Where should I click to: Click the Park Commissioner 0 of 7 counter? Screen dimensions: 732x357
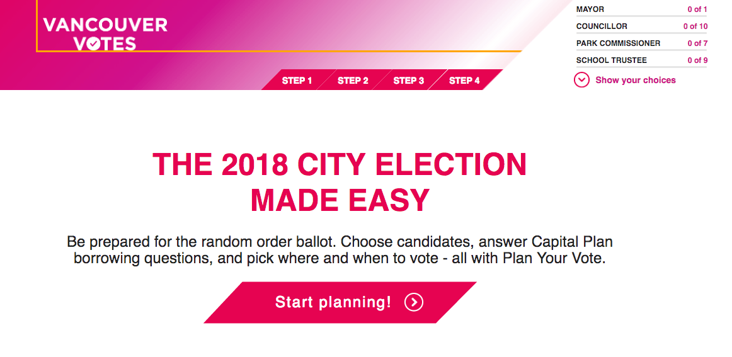click(697, 43)
